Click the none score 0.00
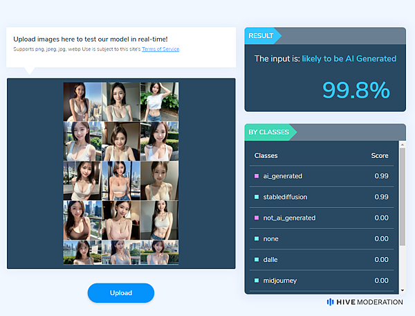Screen dimensions: 415x316 click(381, 239)
